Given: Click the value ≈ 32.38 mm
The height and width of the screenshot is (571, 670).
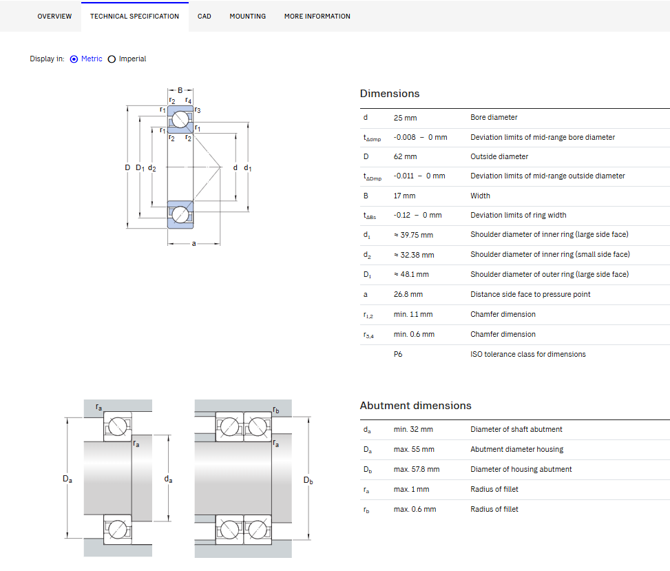Looking at the screenshot, I should tap(414, 255).
